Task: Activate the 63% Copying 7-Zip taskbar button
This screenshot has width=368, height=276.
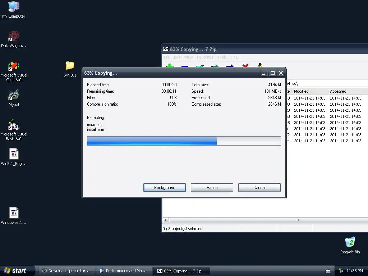Action: click(181, 271)
